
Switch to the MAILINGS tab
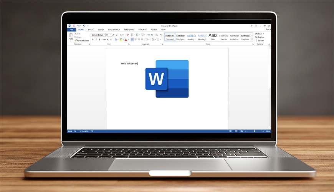click(x=142, y=30)
